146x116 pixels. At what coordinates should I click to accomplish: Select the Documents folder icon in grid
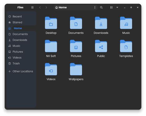[x=76, y=23]
